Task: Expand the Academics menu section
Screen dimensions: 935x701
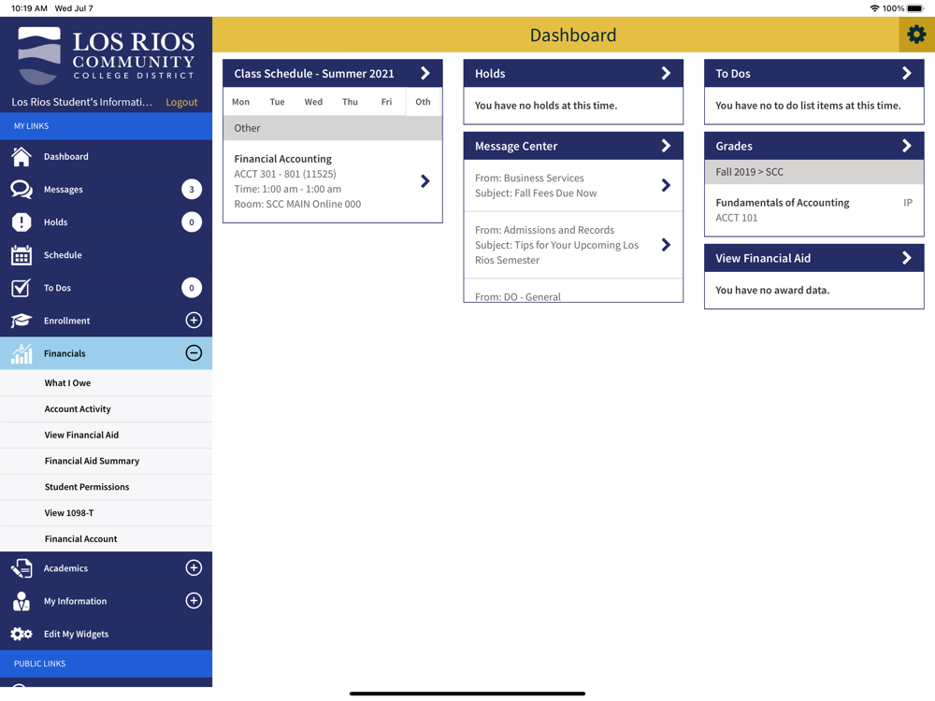Action: [194, 567]
